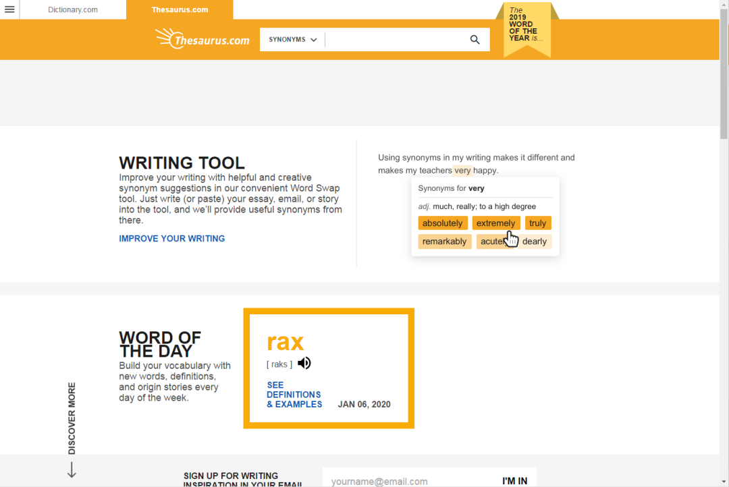Click the Word of the Day heading
729x487 pixels.
(160, 344)
